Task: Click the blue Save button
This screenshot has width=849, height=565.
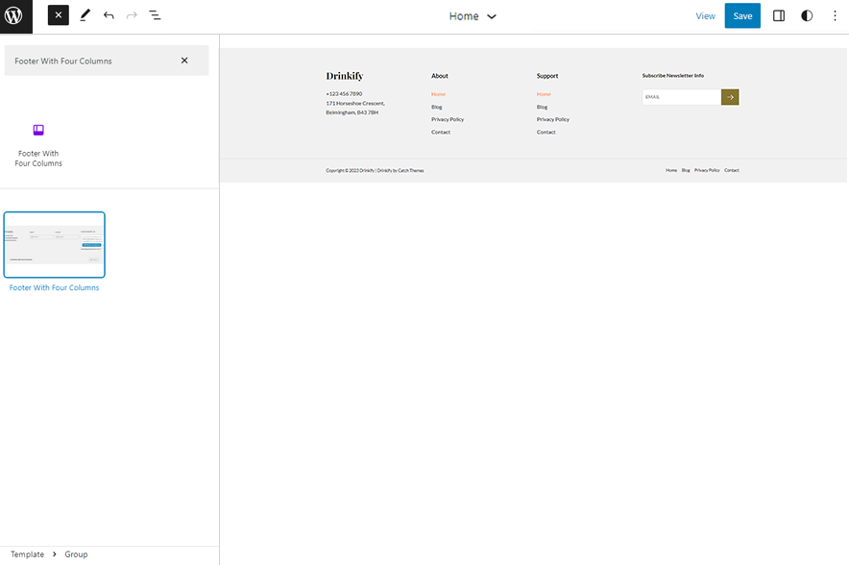Action: pyautogui.click(x=742, y=15)
